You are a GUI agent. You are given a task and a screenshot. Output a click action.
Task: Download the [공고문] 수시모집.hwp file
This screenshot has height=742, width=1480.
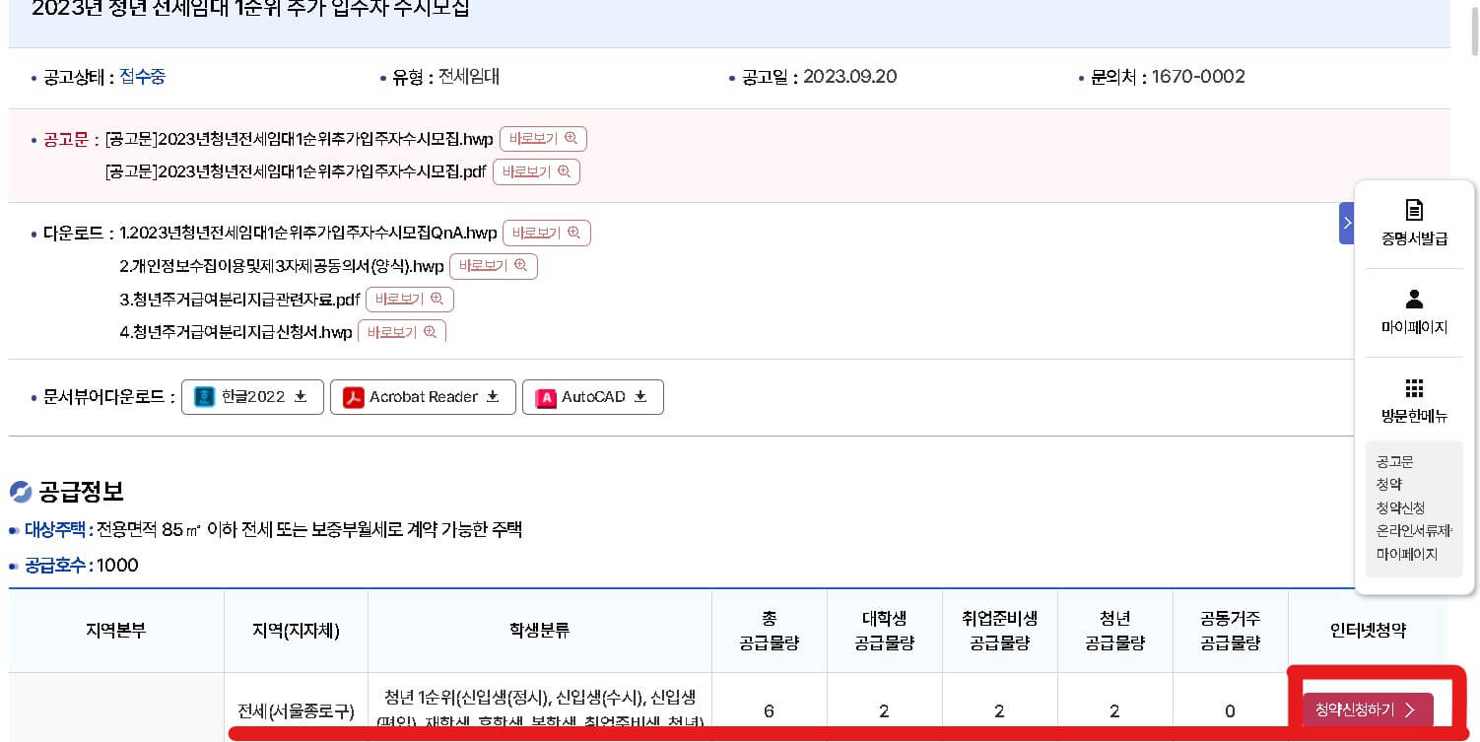pyautogui.click(x=300, y=139)
